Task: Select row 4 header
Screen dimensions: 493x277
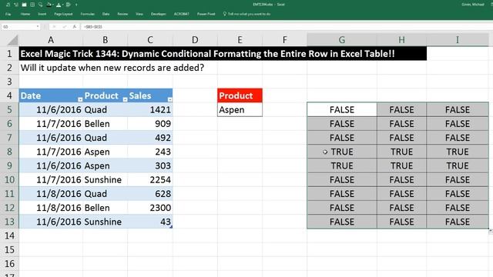Action: [x=9, y=95]
